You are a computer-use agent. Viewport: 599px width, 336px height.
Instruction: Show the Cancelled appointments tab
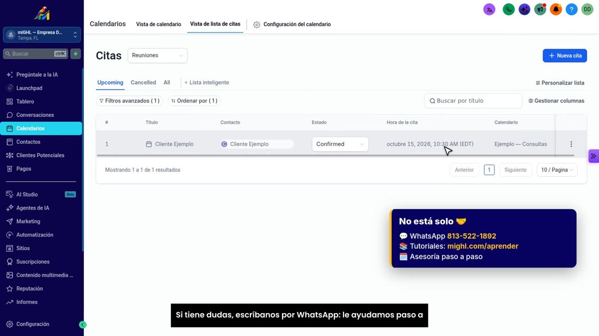(143, 83)
